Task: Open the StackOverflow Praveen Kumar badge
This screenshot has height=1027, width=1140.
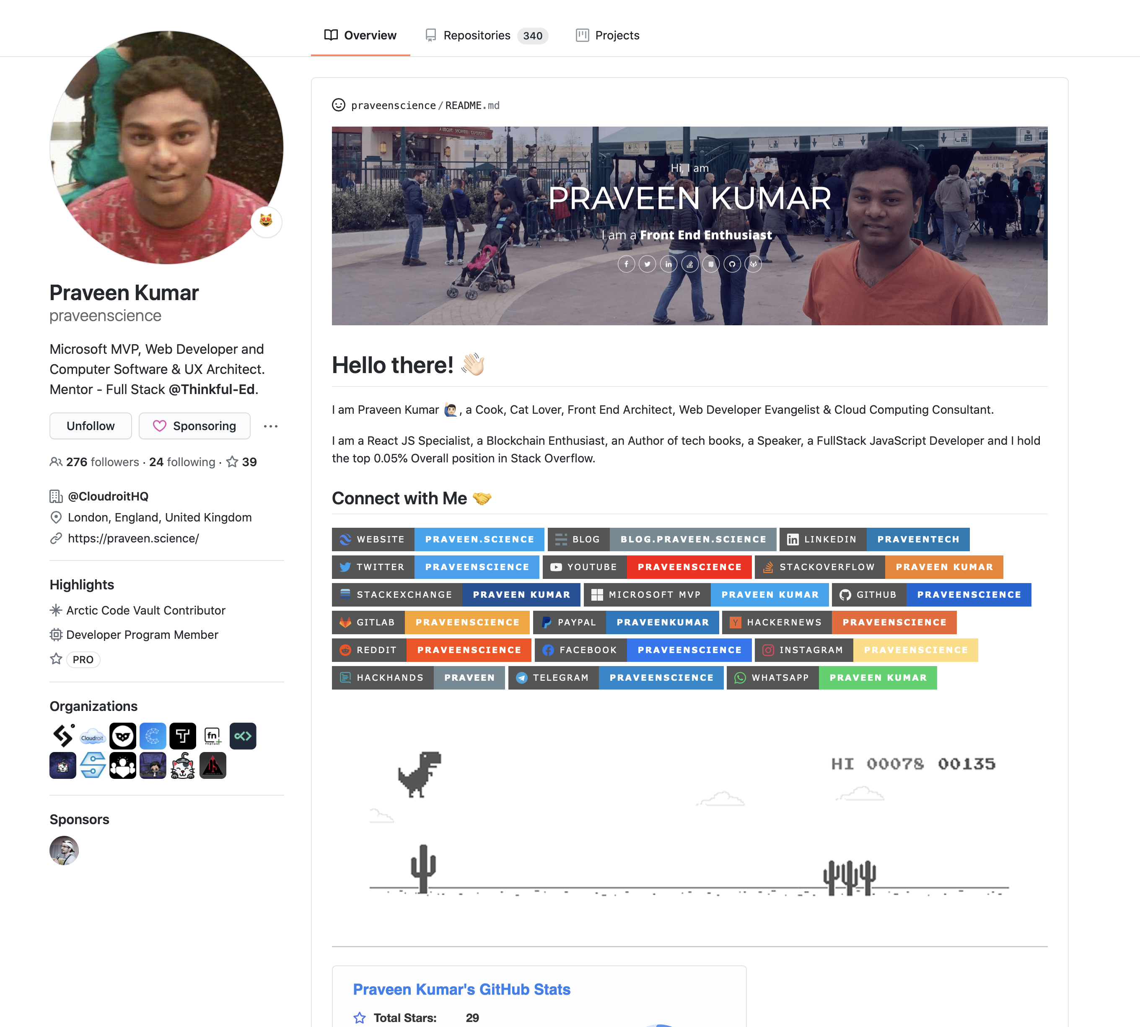Action: (879, 567)
